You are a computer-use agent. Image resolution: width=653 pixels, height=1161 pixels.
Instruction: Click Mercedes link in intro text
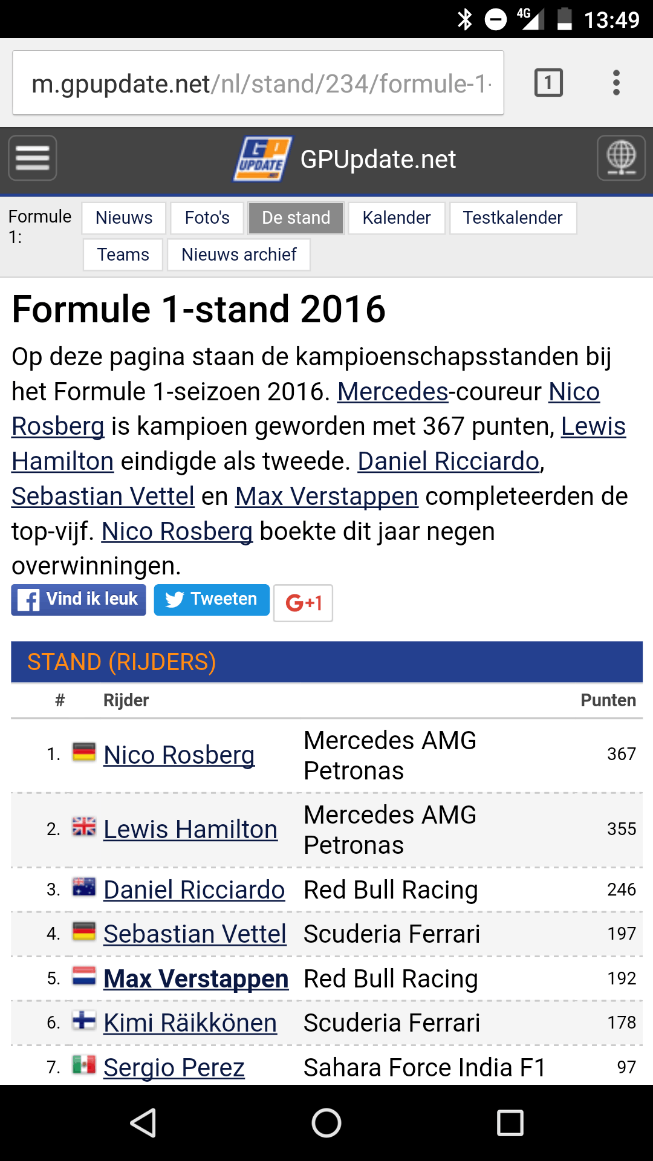392,392
